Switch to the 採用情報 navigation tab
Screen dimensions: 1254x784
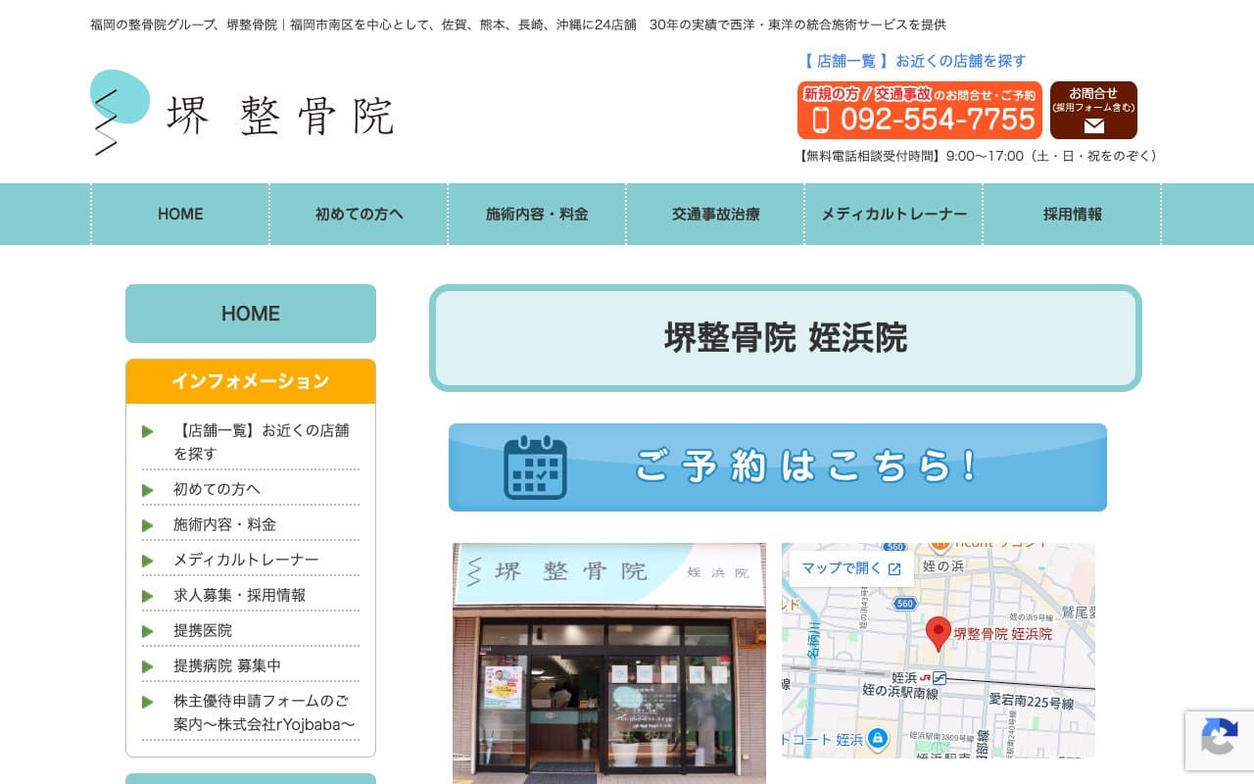1071,214
